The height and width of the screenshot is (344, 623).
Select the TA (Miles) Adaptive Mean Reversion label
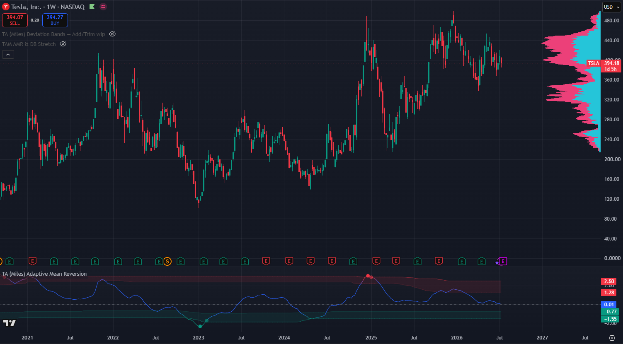click(x=44, y=274)
